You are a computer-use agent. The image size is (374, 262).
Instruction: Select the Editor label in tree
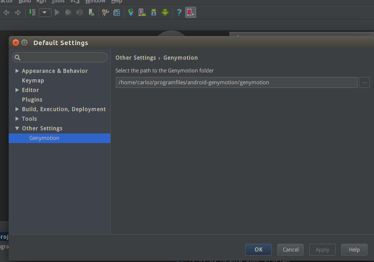pos(30,90)
